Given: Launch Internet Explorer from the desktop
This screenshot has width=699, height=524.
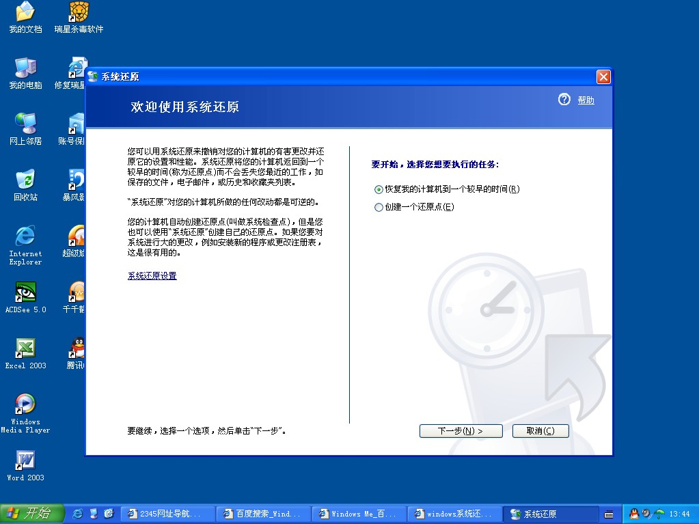Looking at the screenshot, I should 25,236.
